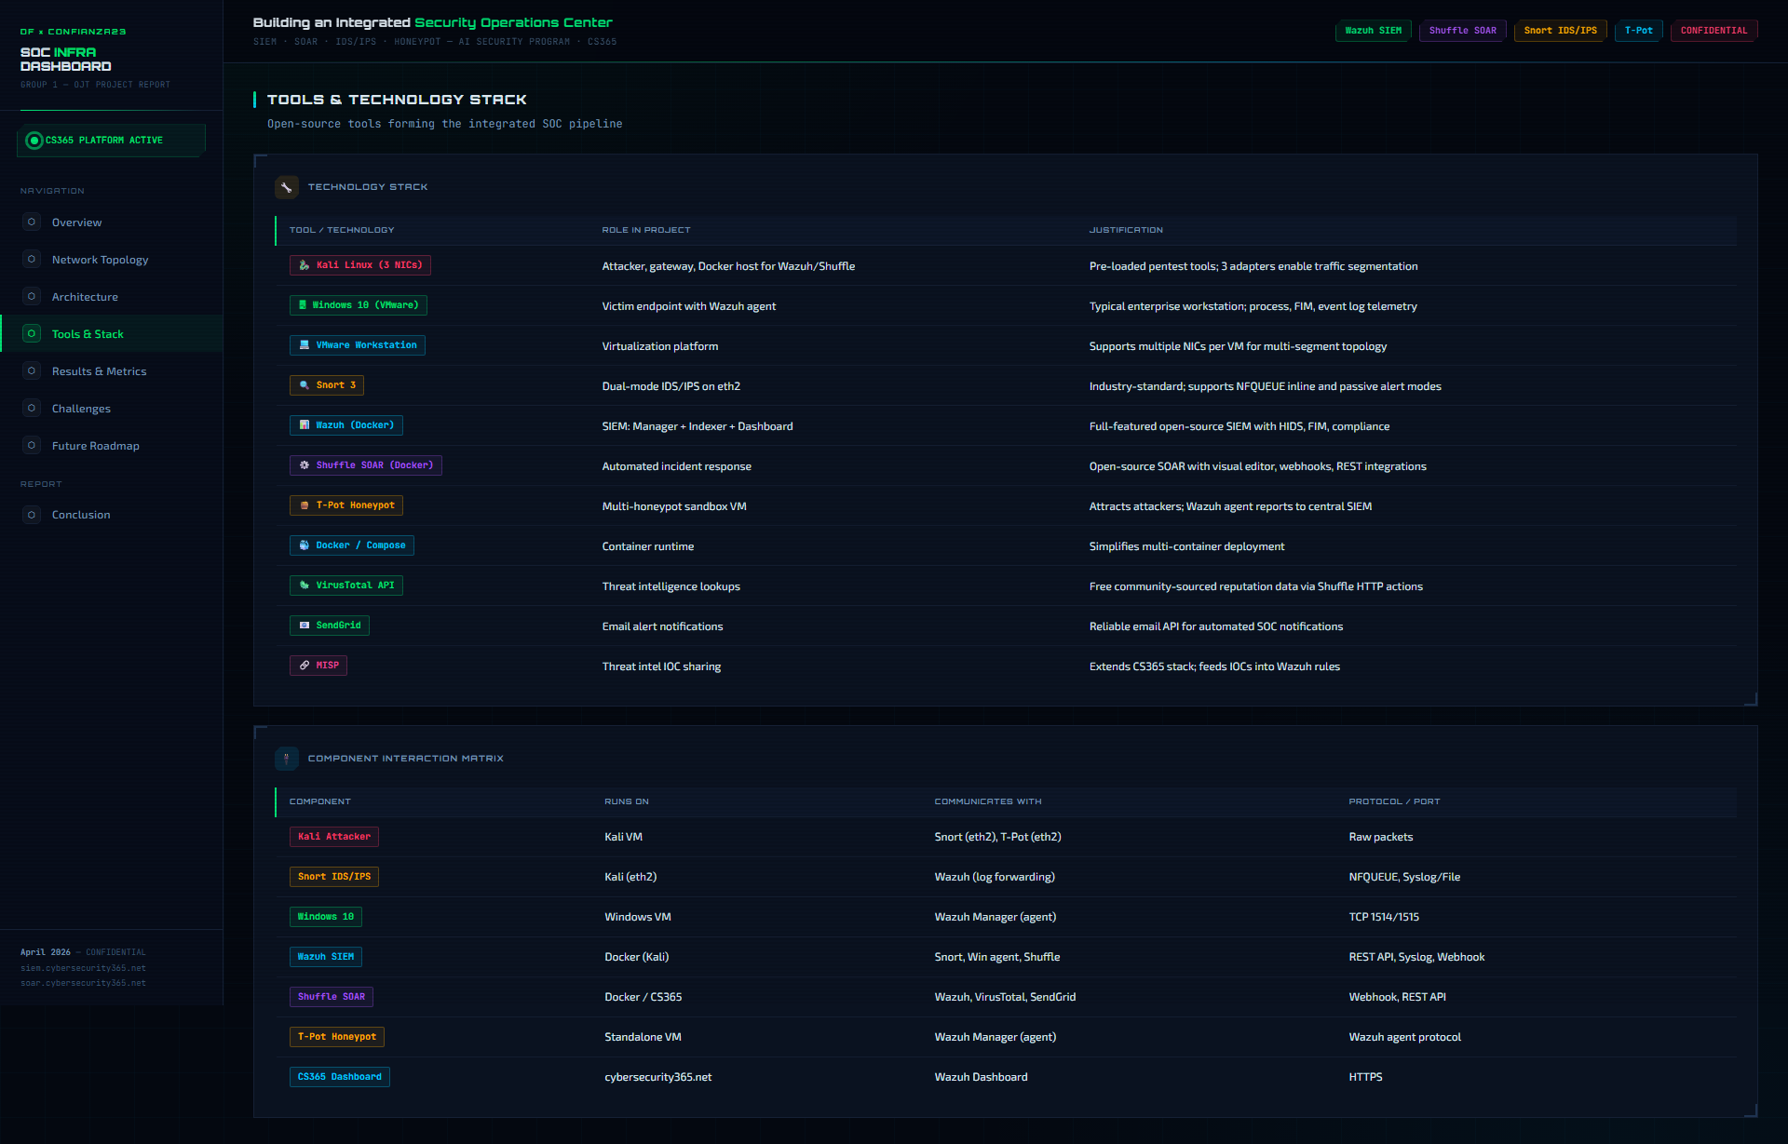Click the 'Dual-mode IDS/IPS on eth2' cell
Screen dimensions: 1788x1144
[x=671, y=386]
